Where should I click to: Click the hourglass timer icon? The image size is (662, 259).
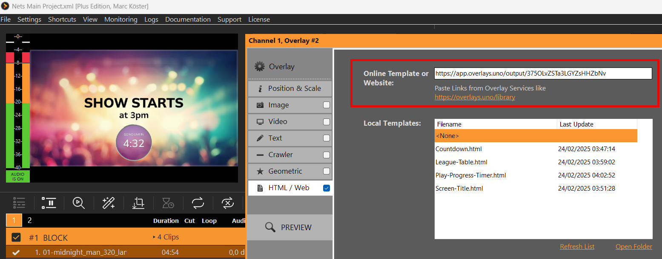click(x=168, y=203)
